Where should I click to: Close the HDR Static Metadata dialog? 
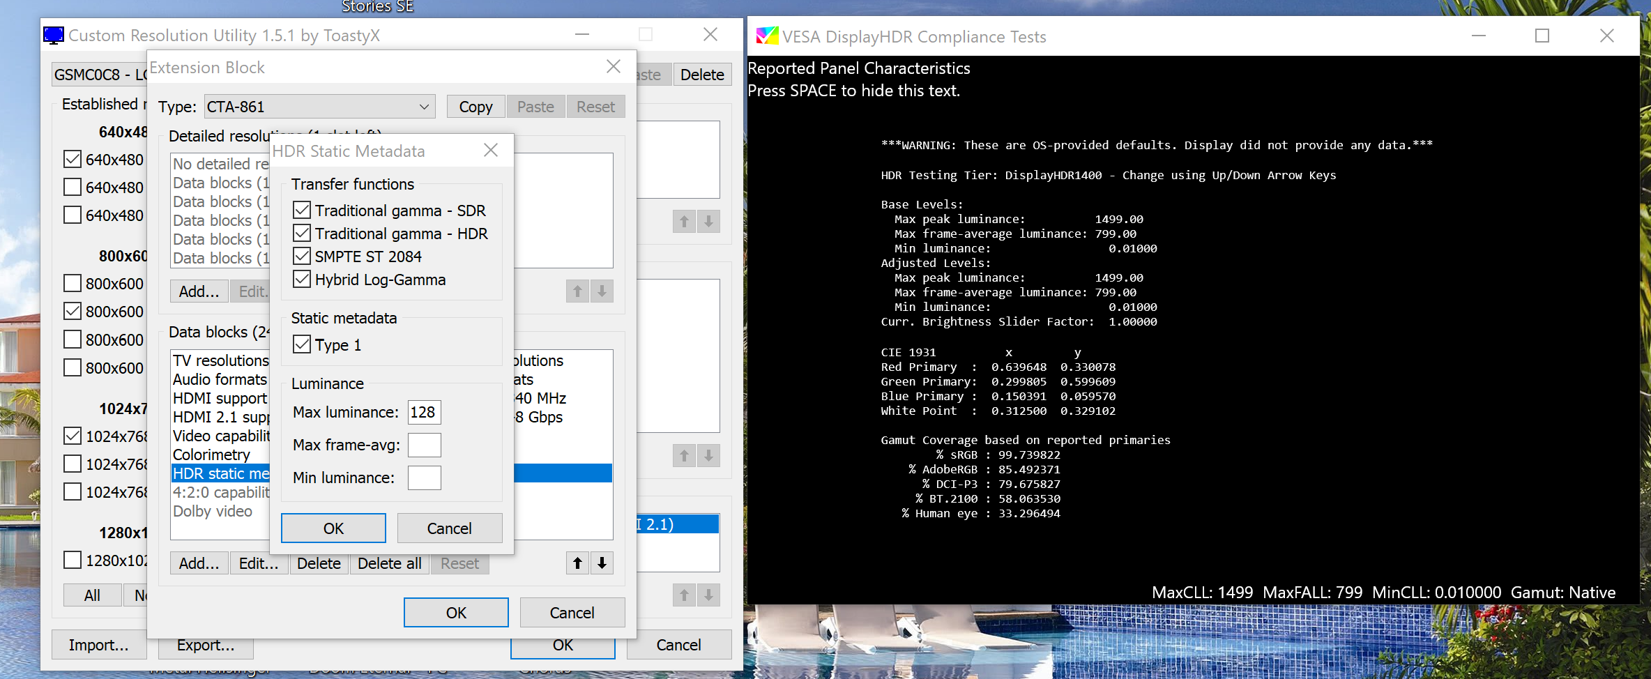[x=491, y=150]
